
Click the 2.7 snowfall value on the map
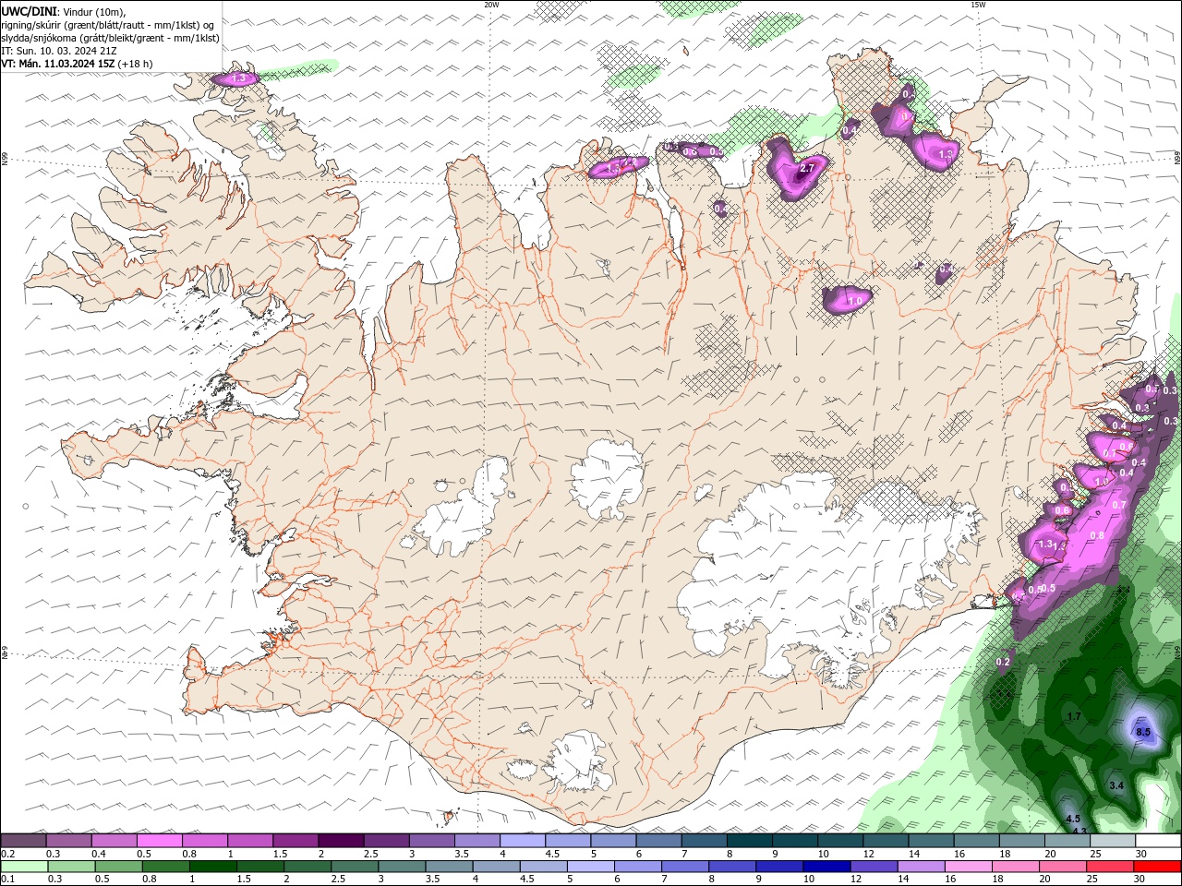[x=807, y=168]
